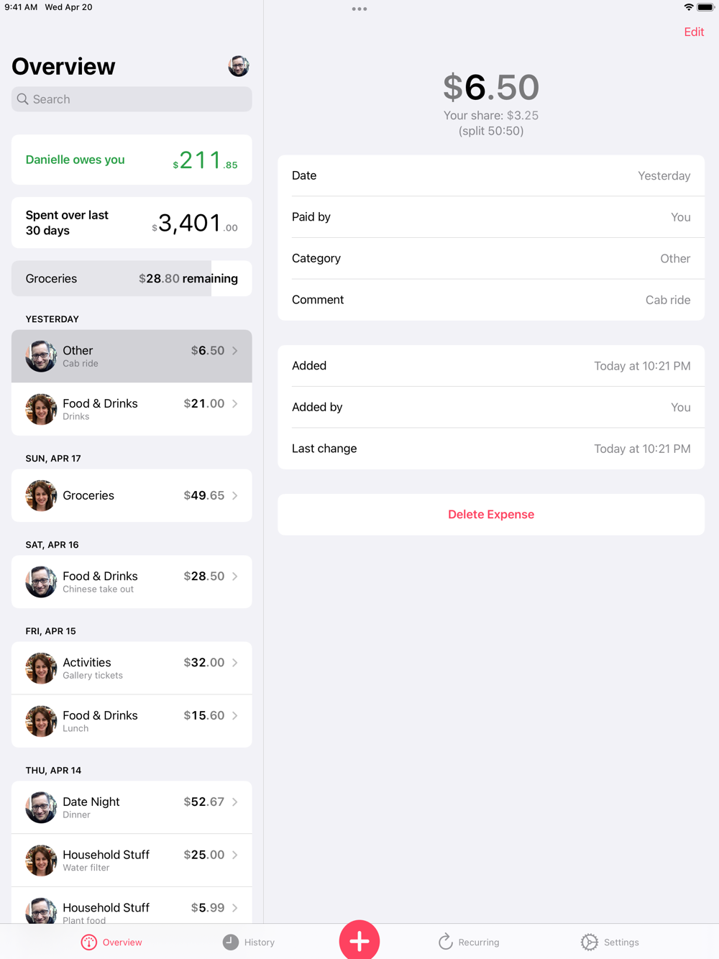Tap the red plus add expense button
Viewport: 719px width, 959px height.
(x=359, y=940)
